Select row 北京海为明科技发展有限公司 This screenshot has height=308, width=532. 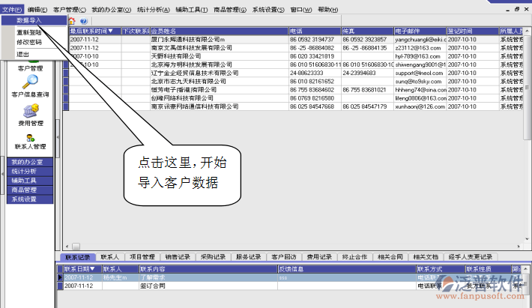pyautogui.click(x=294, y=64)
